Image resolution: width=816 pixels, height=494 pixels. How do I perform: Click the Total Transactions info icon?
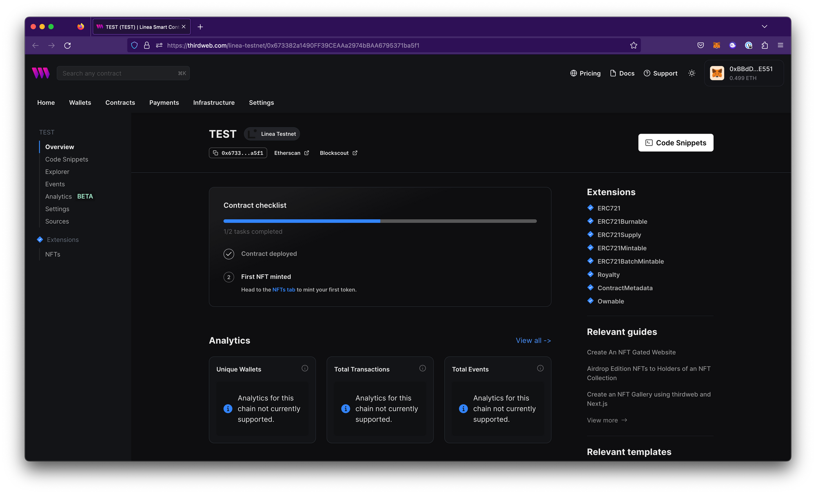point(423,368)
